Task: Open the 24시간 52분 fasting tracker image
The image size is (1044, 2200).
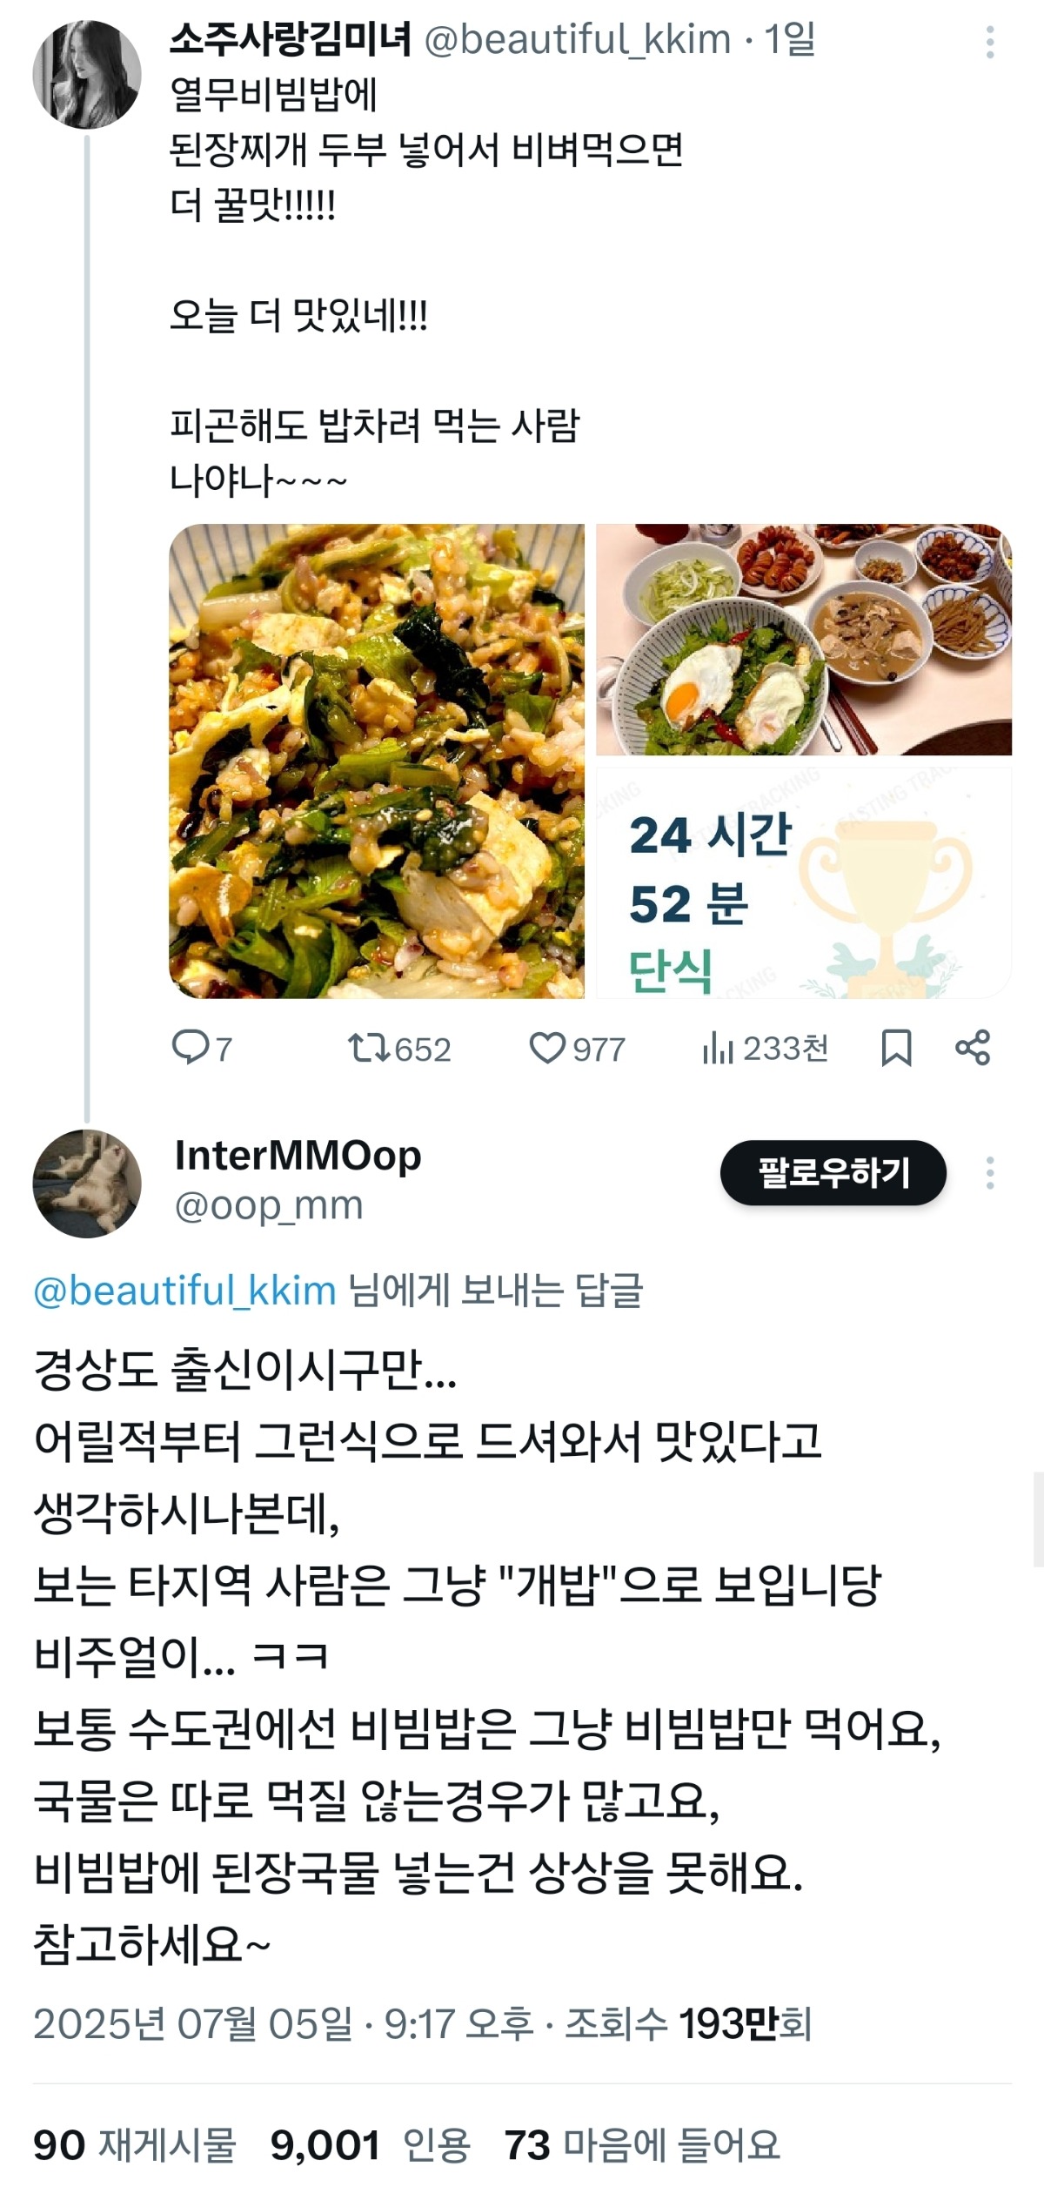Action: [804, 882]
